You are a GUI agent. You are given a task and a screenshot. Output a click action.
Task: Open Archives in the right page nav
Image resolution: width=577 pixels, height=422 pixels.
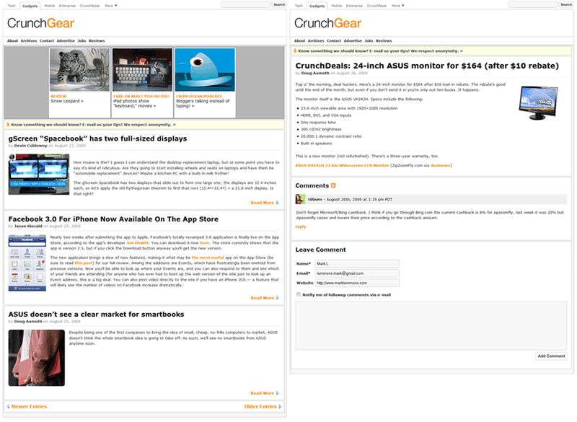coord(316,41)
